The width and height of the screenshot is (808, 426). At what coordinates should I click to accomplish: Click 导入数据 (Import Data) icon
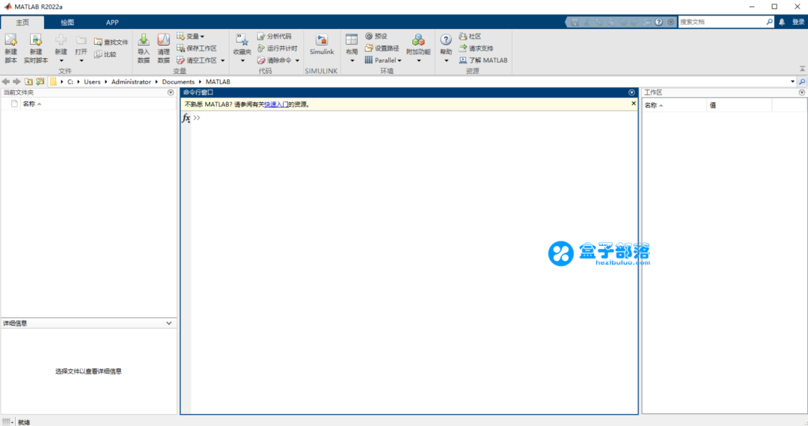tap(143, 49)
